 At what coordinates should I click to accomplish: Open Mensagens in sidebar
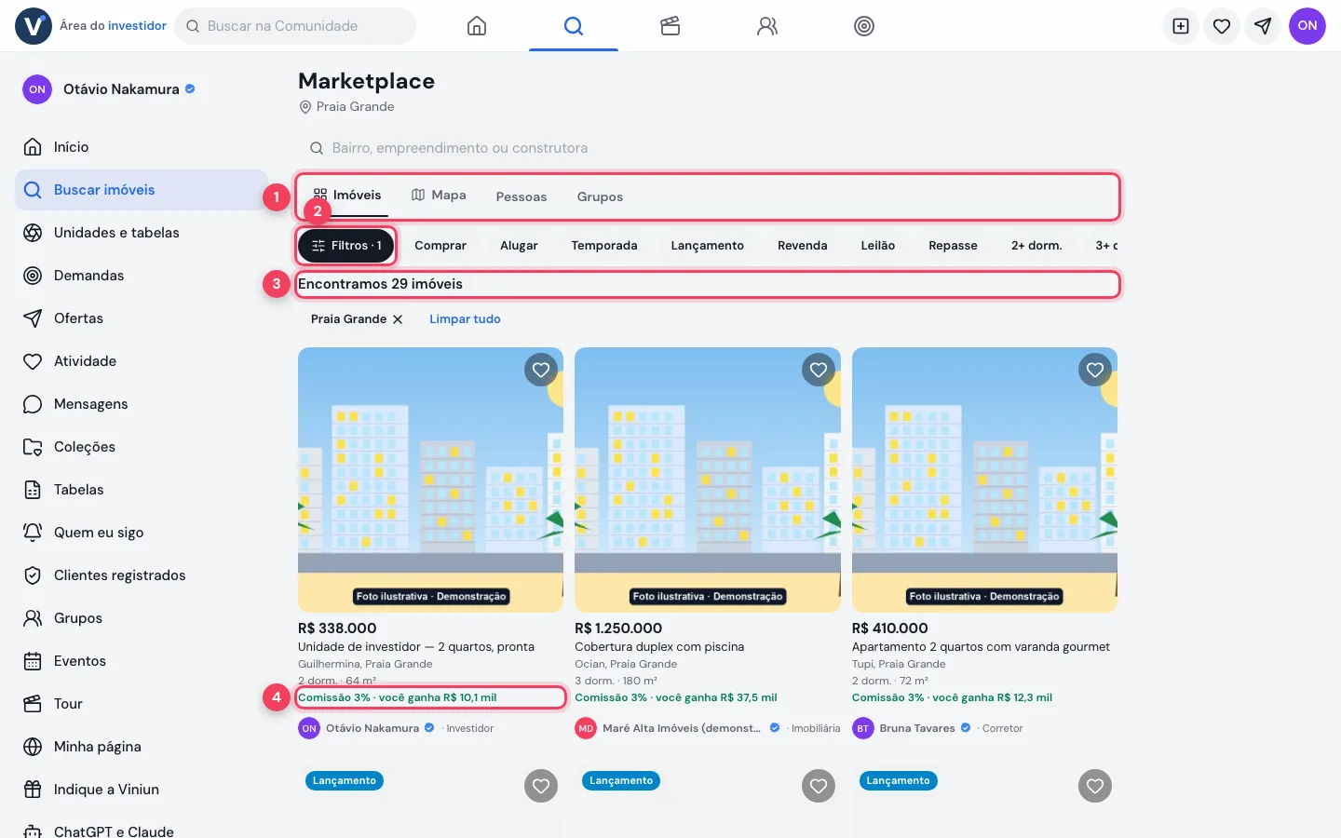click(x=142, y=404)
